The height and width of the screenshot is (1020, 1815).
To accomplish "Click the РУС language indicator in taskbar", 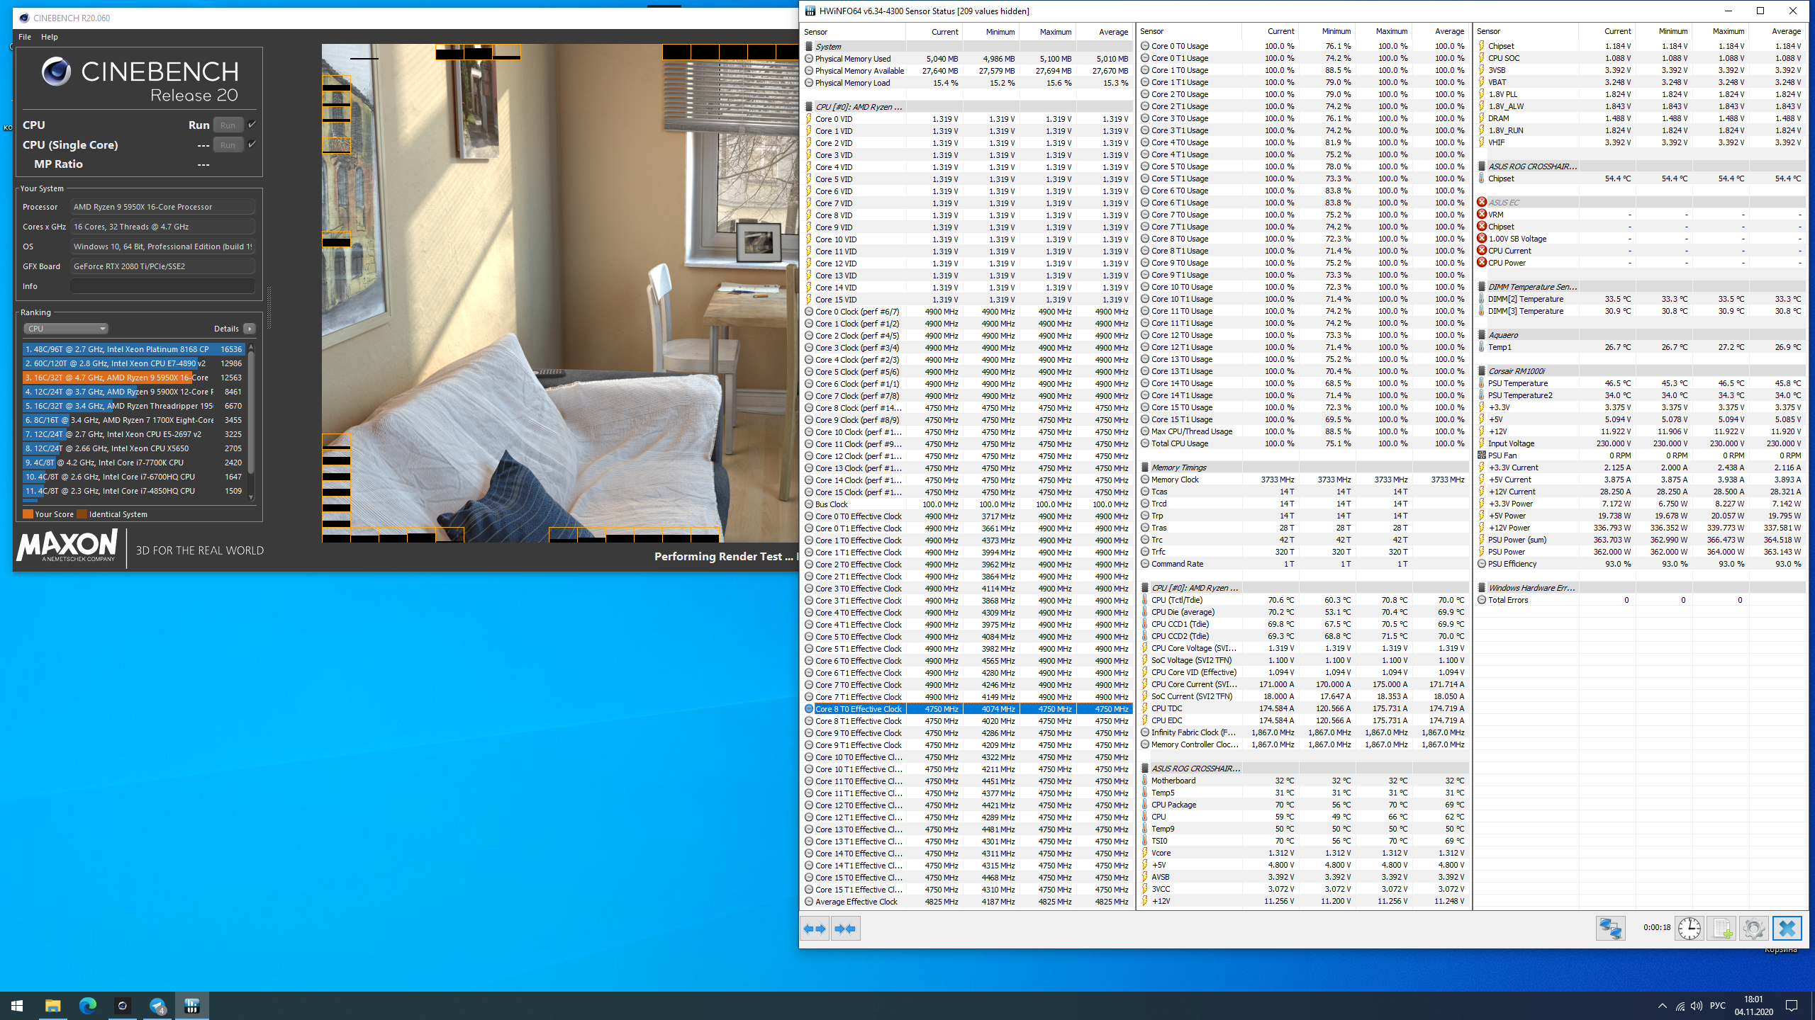I will click(1717, 1006).
